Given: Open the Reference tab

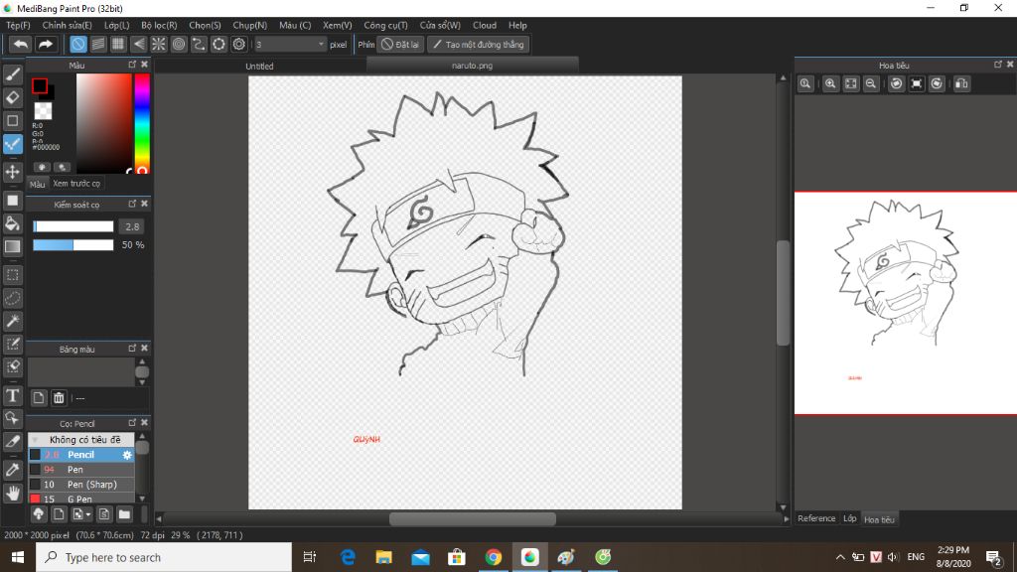Looking at the screenshot, I should point(816,518).
